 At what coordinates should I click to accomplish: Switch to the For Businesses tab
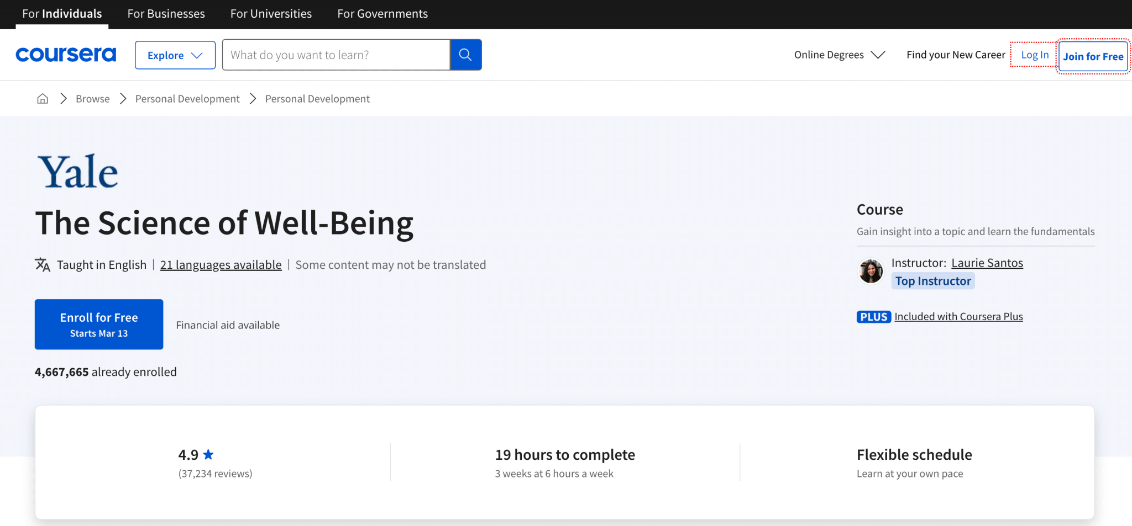tap(166, 14)
